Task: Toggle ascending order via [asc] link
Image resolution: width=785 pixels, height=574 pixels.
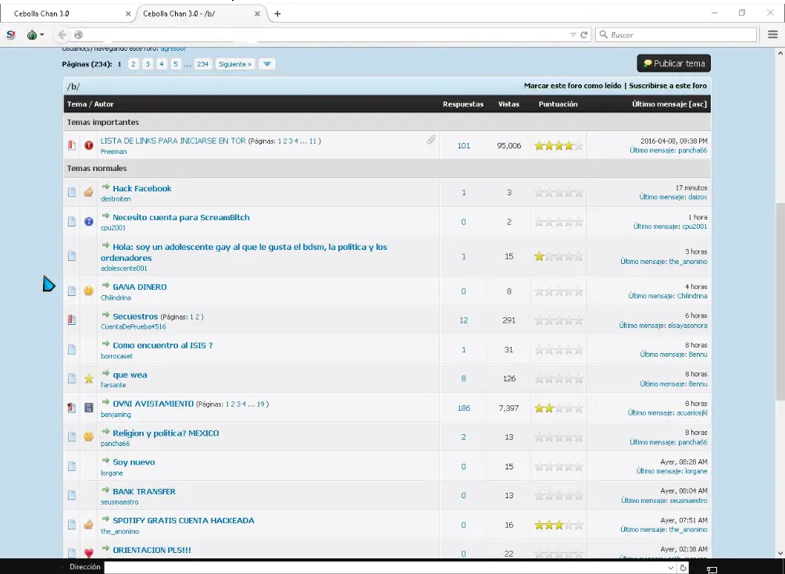Action: (x=698, y=104)
